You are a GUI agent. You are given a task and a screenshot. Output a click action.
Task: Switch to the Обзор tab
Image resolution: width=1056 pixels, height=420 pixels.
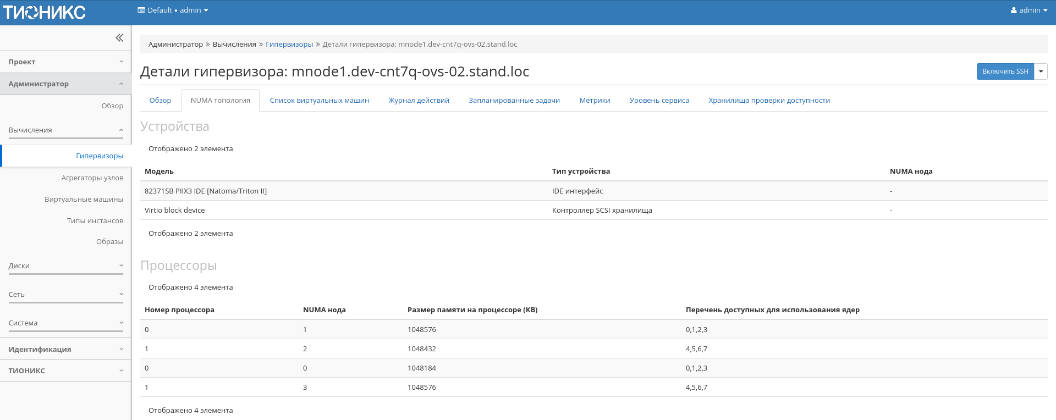pyautogui.click(x=160, y=101)
